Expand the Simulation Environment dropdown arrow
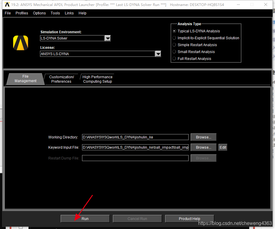 coord(108,38)
